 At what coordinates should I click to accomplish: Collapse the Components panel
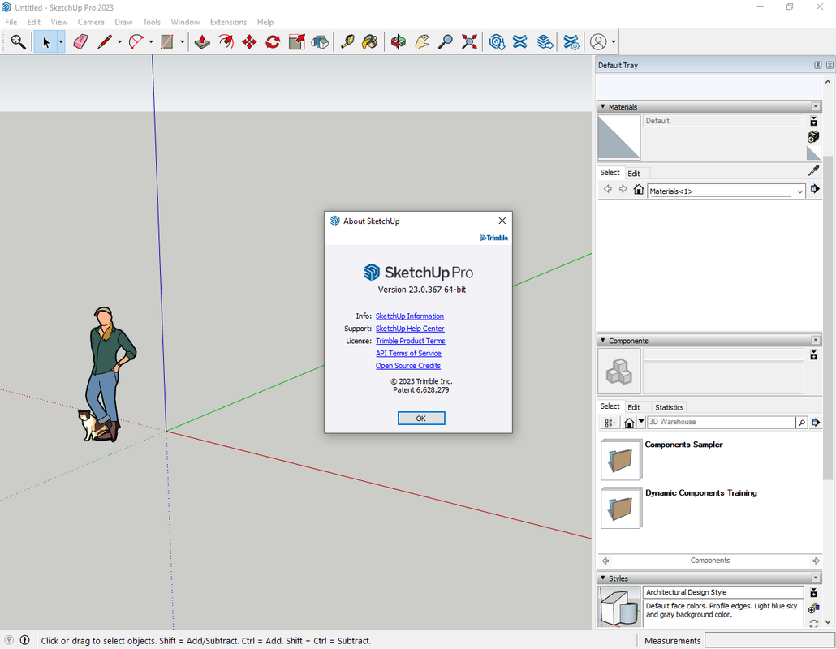[x=603, y=340]
